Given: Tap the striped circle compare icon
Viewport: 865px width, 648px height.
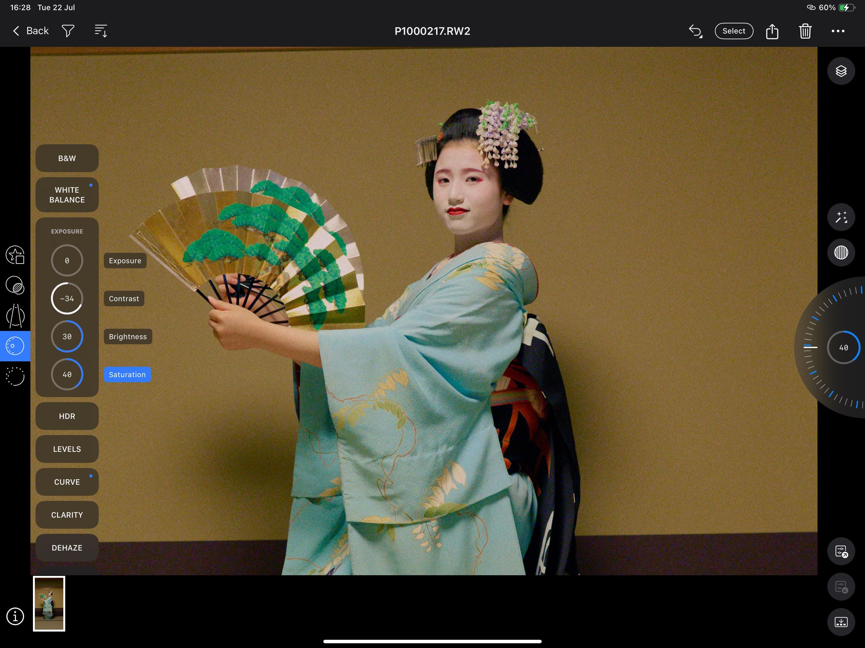Looking at the screenshot, I should 841,252.
